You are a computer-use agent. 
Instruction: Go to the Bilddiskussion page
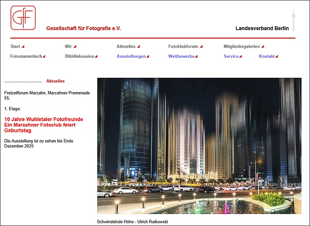[x=79, y=56]
